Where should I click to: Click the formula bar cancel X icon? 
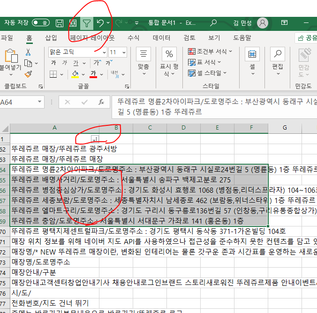point(68,102)
